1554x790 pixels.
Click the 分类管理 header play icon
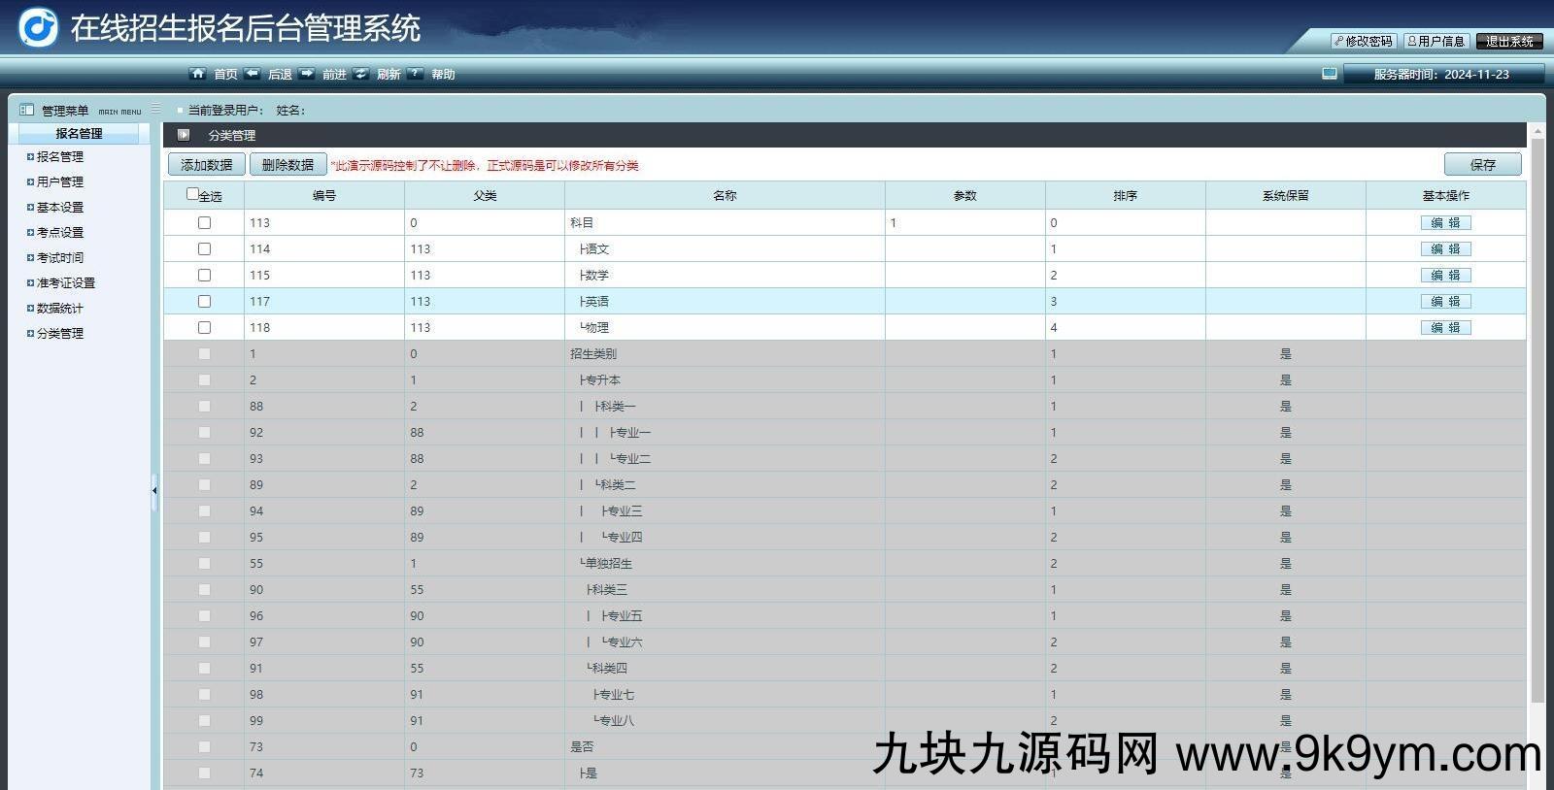coord(184,135)
